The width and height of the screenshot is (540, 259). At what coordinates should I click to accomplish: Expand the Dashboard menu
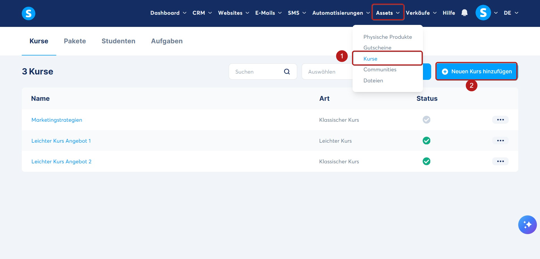pyautogui.click(x=168, y=13)
